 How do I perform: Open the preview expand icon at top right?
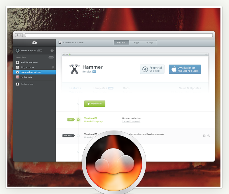click(x=206, y=54)
